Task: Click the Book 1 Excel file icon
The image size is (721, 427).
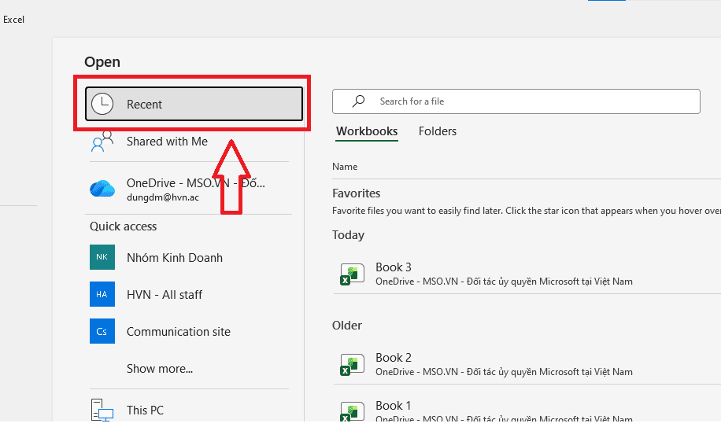Action: (x=352, y=411)
